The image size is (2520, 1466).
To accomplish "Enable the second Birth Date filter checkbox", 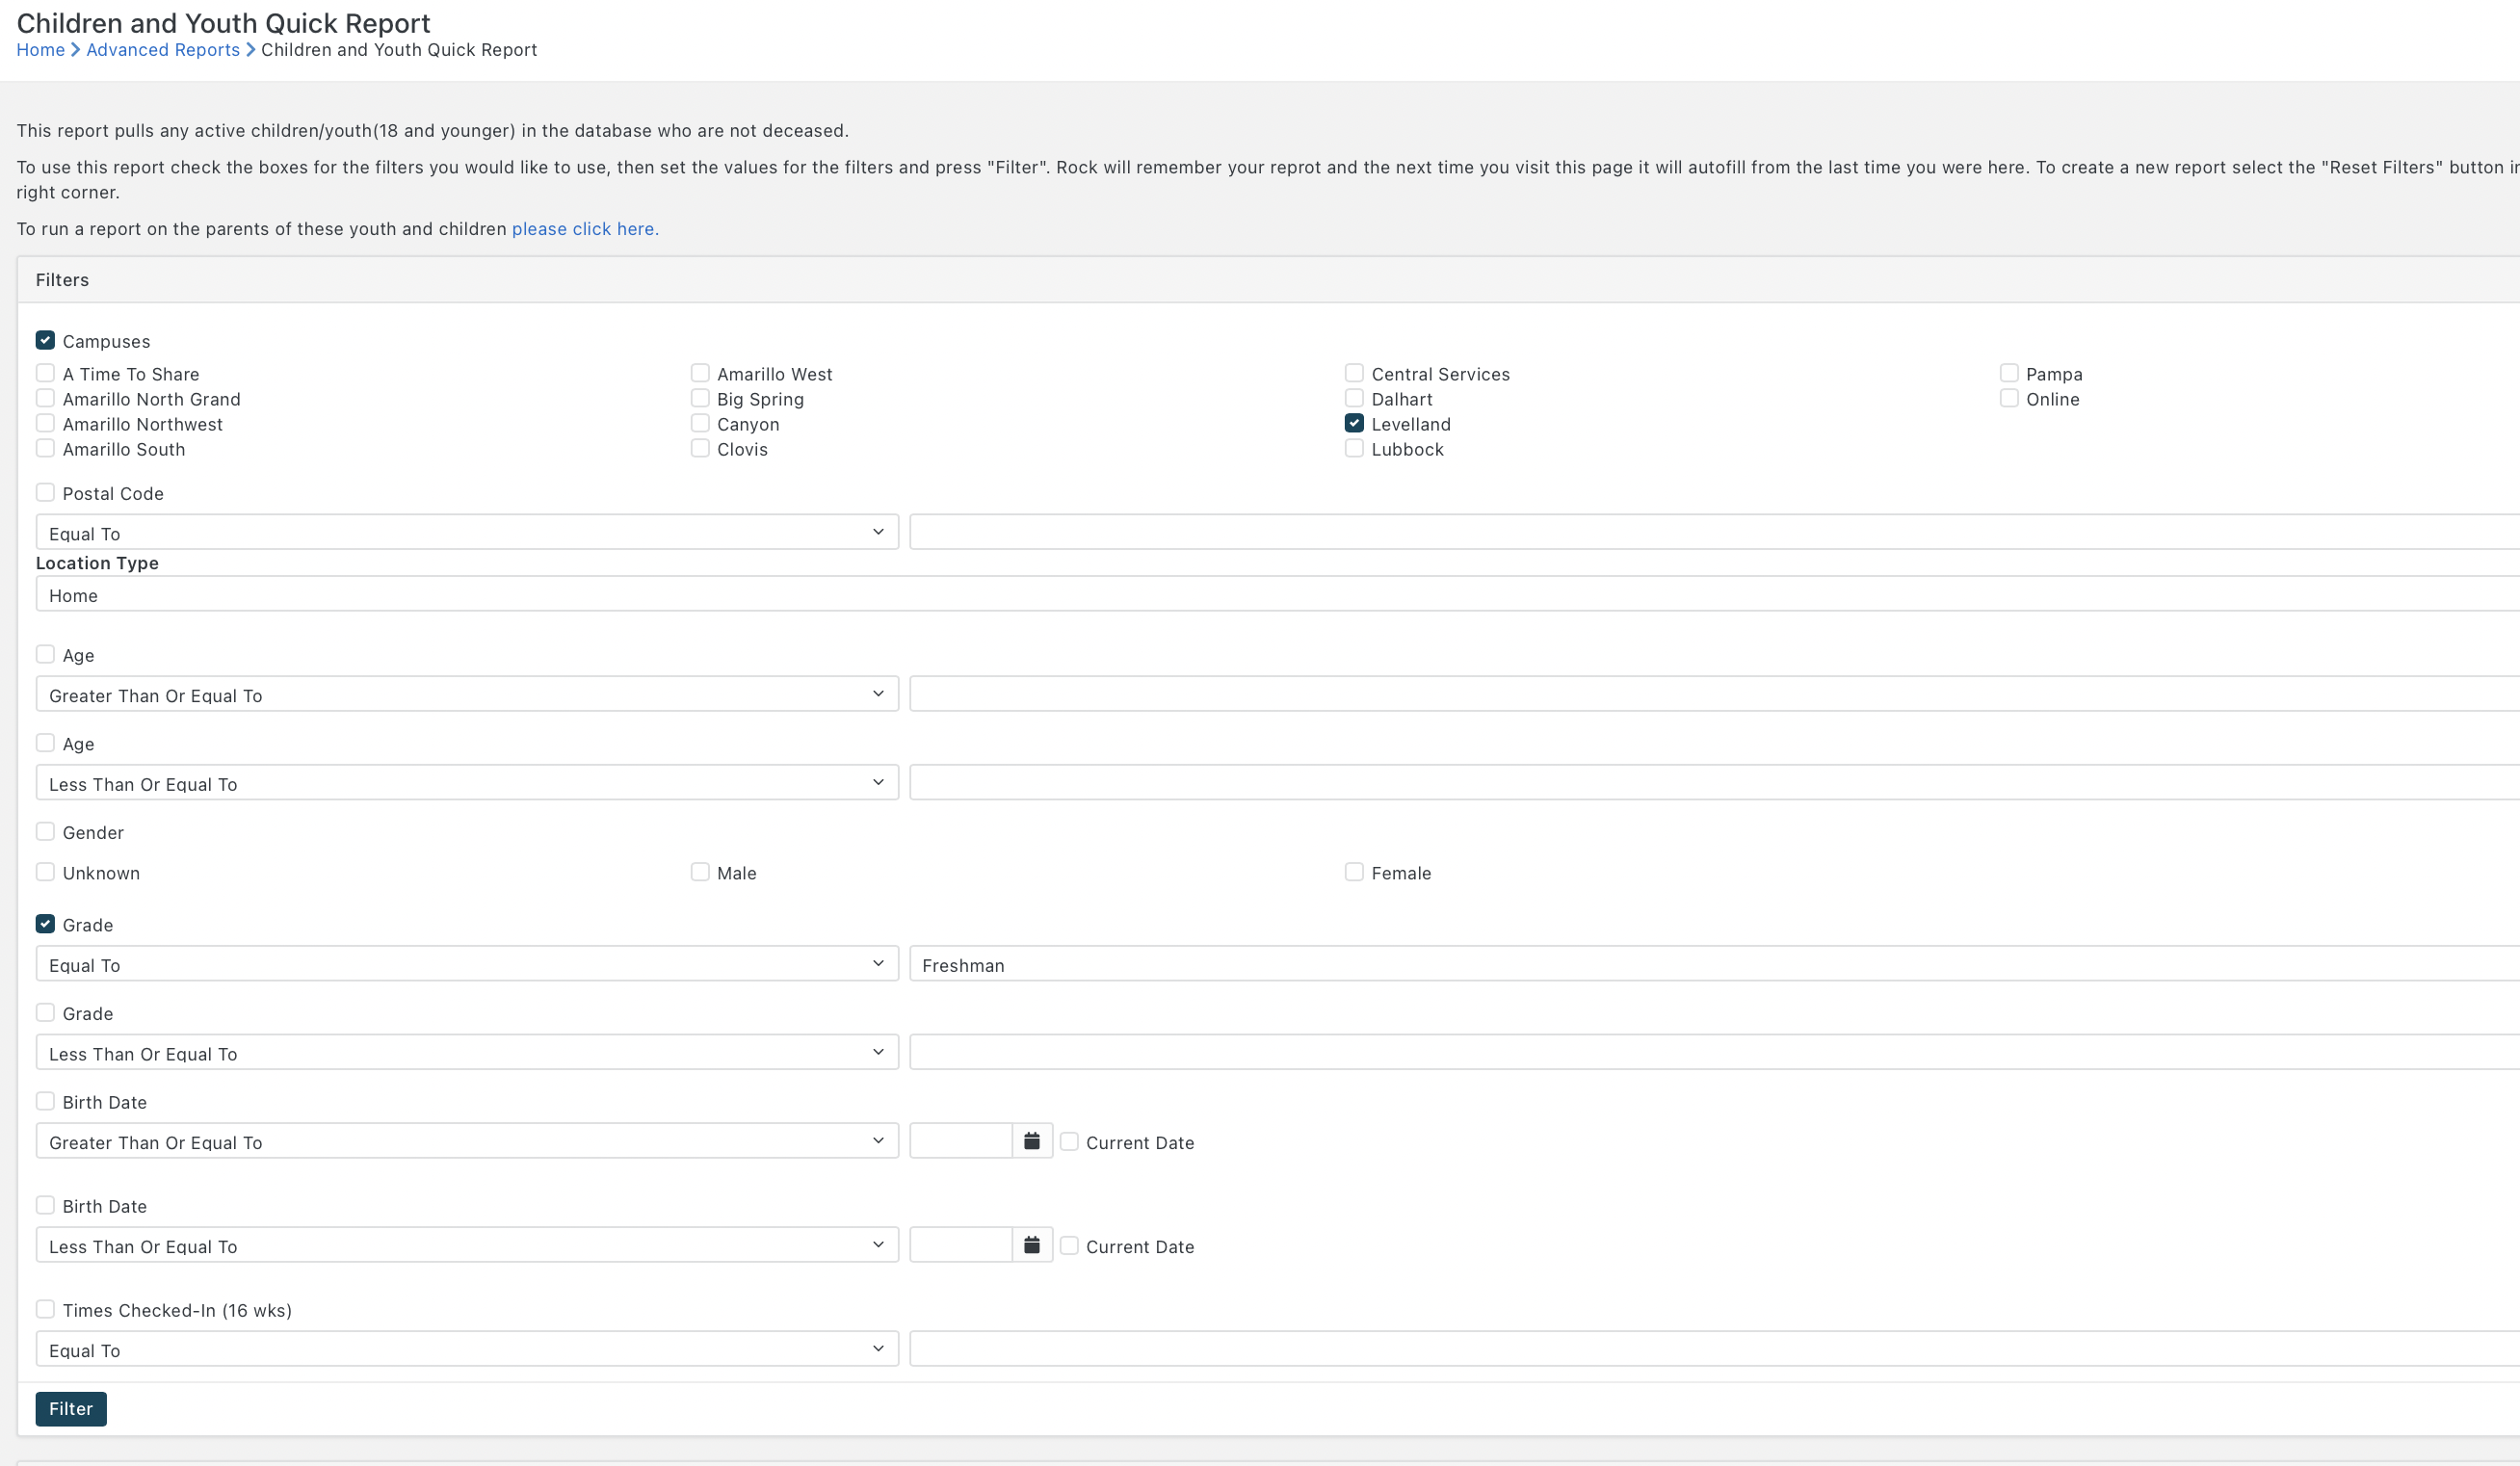I will [45, 1205].
